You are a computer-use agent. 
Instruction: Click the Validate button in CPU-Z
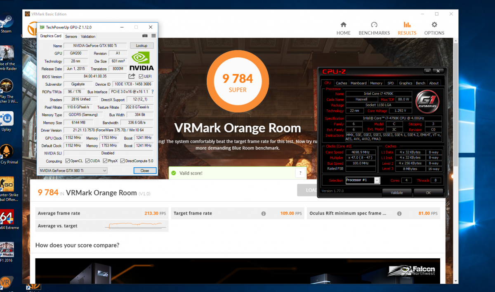coord(396,192)
